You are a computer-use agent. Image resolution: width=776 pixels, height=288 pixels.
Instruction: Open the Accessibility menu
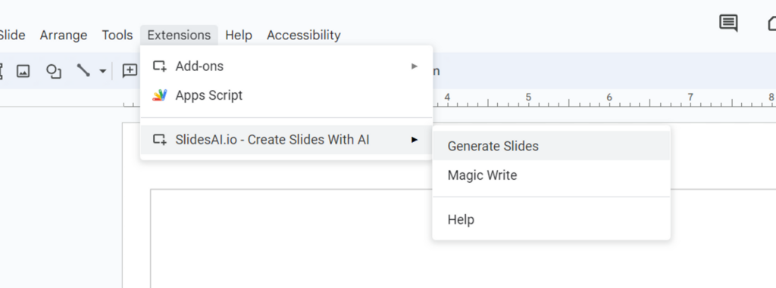303,35
